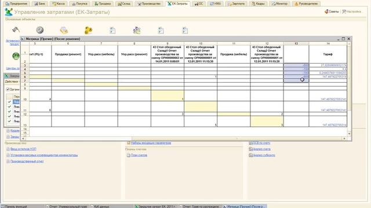Image resolution: width=371 pixels, height=208 pixels.
Task: Switch to Отчет Граф по распределению window
Action: (x=200, y=206)
